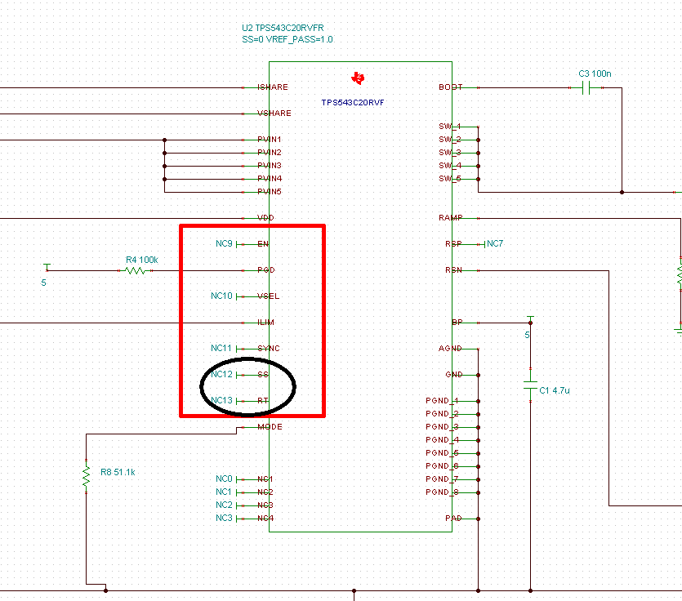Select the AGND pin label
This screenshot has height=601, width=682.
pyautogui.click(x=450, y=348)
